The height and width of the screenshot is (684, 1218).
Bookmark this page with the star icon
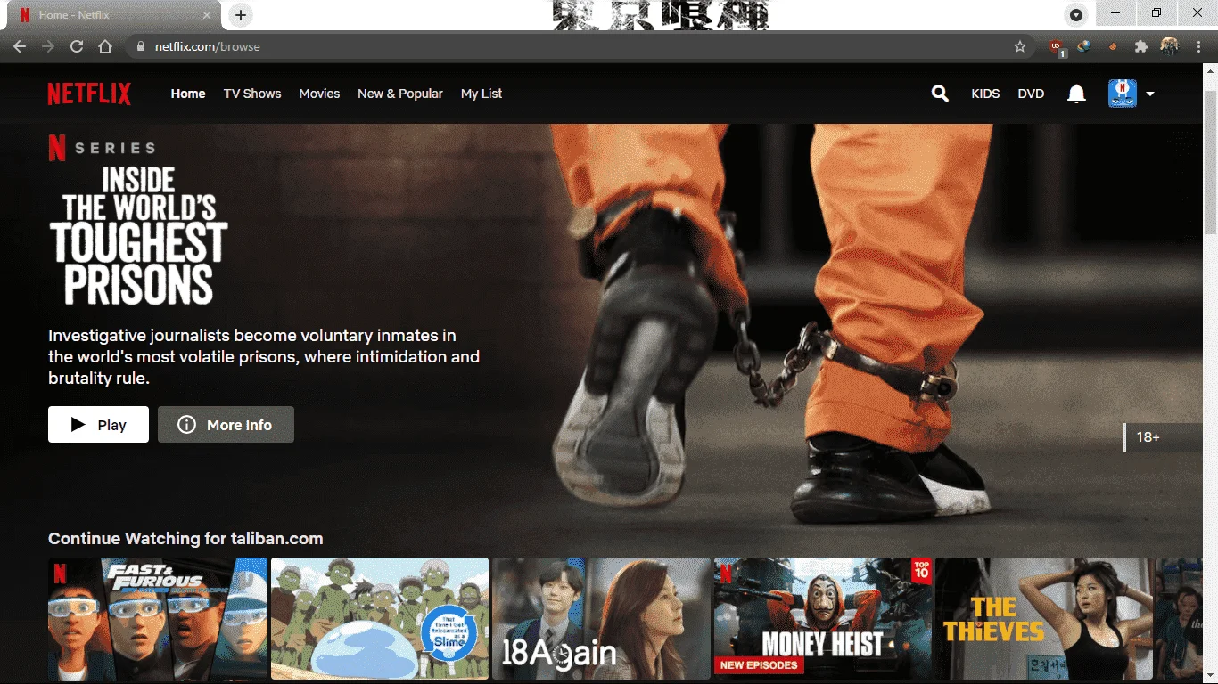[1020, 46]
